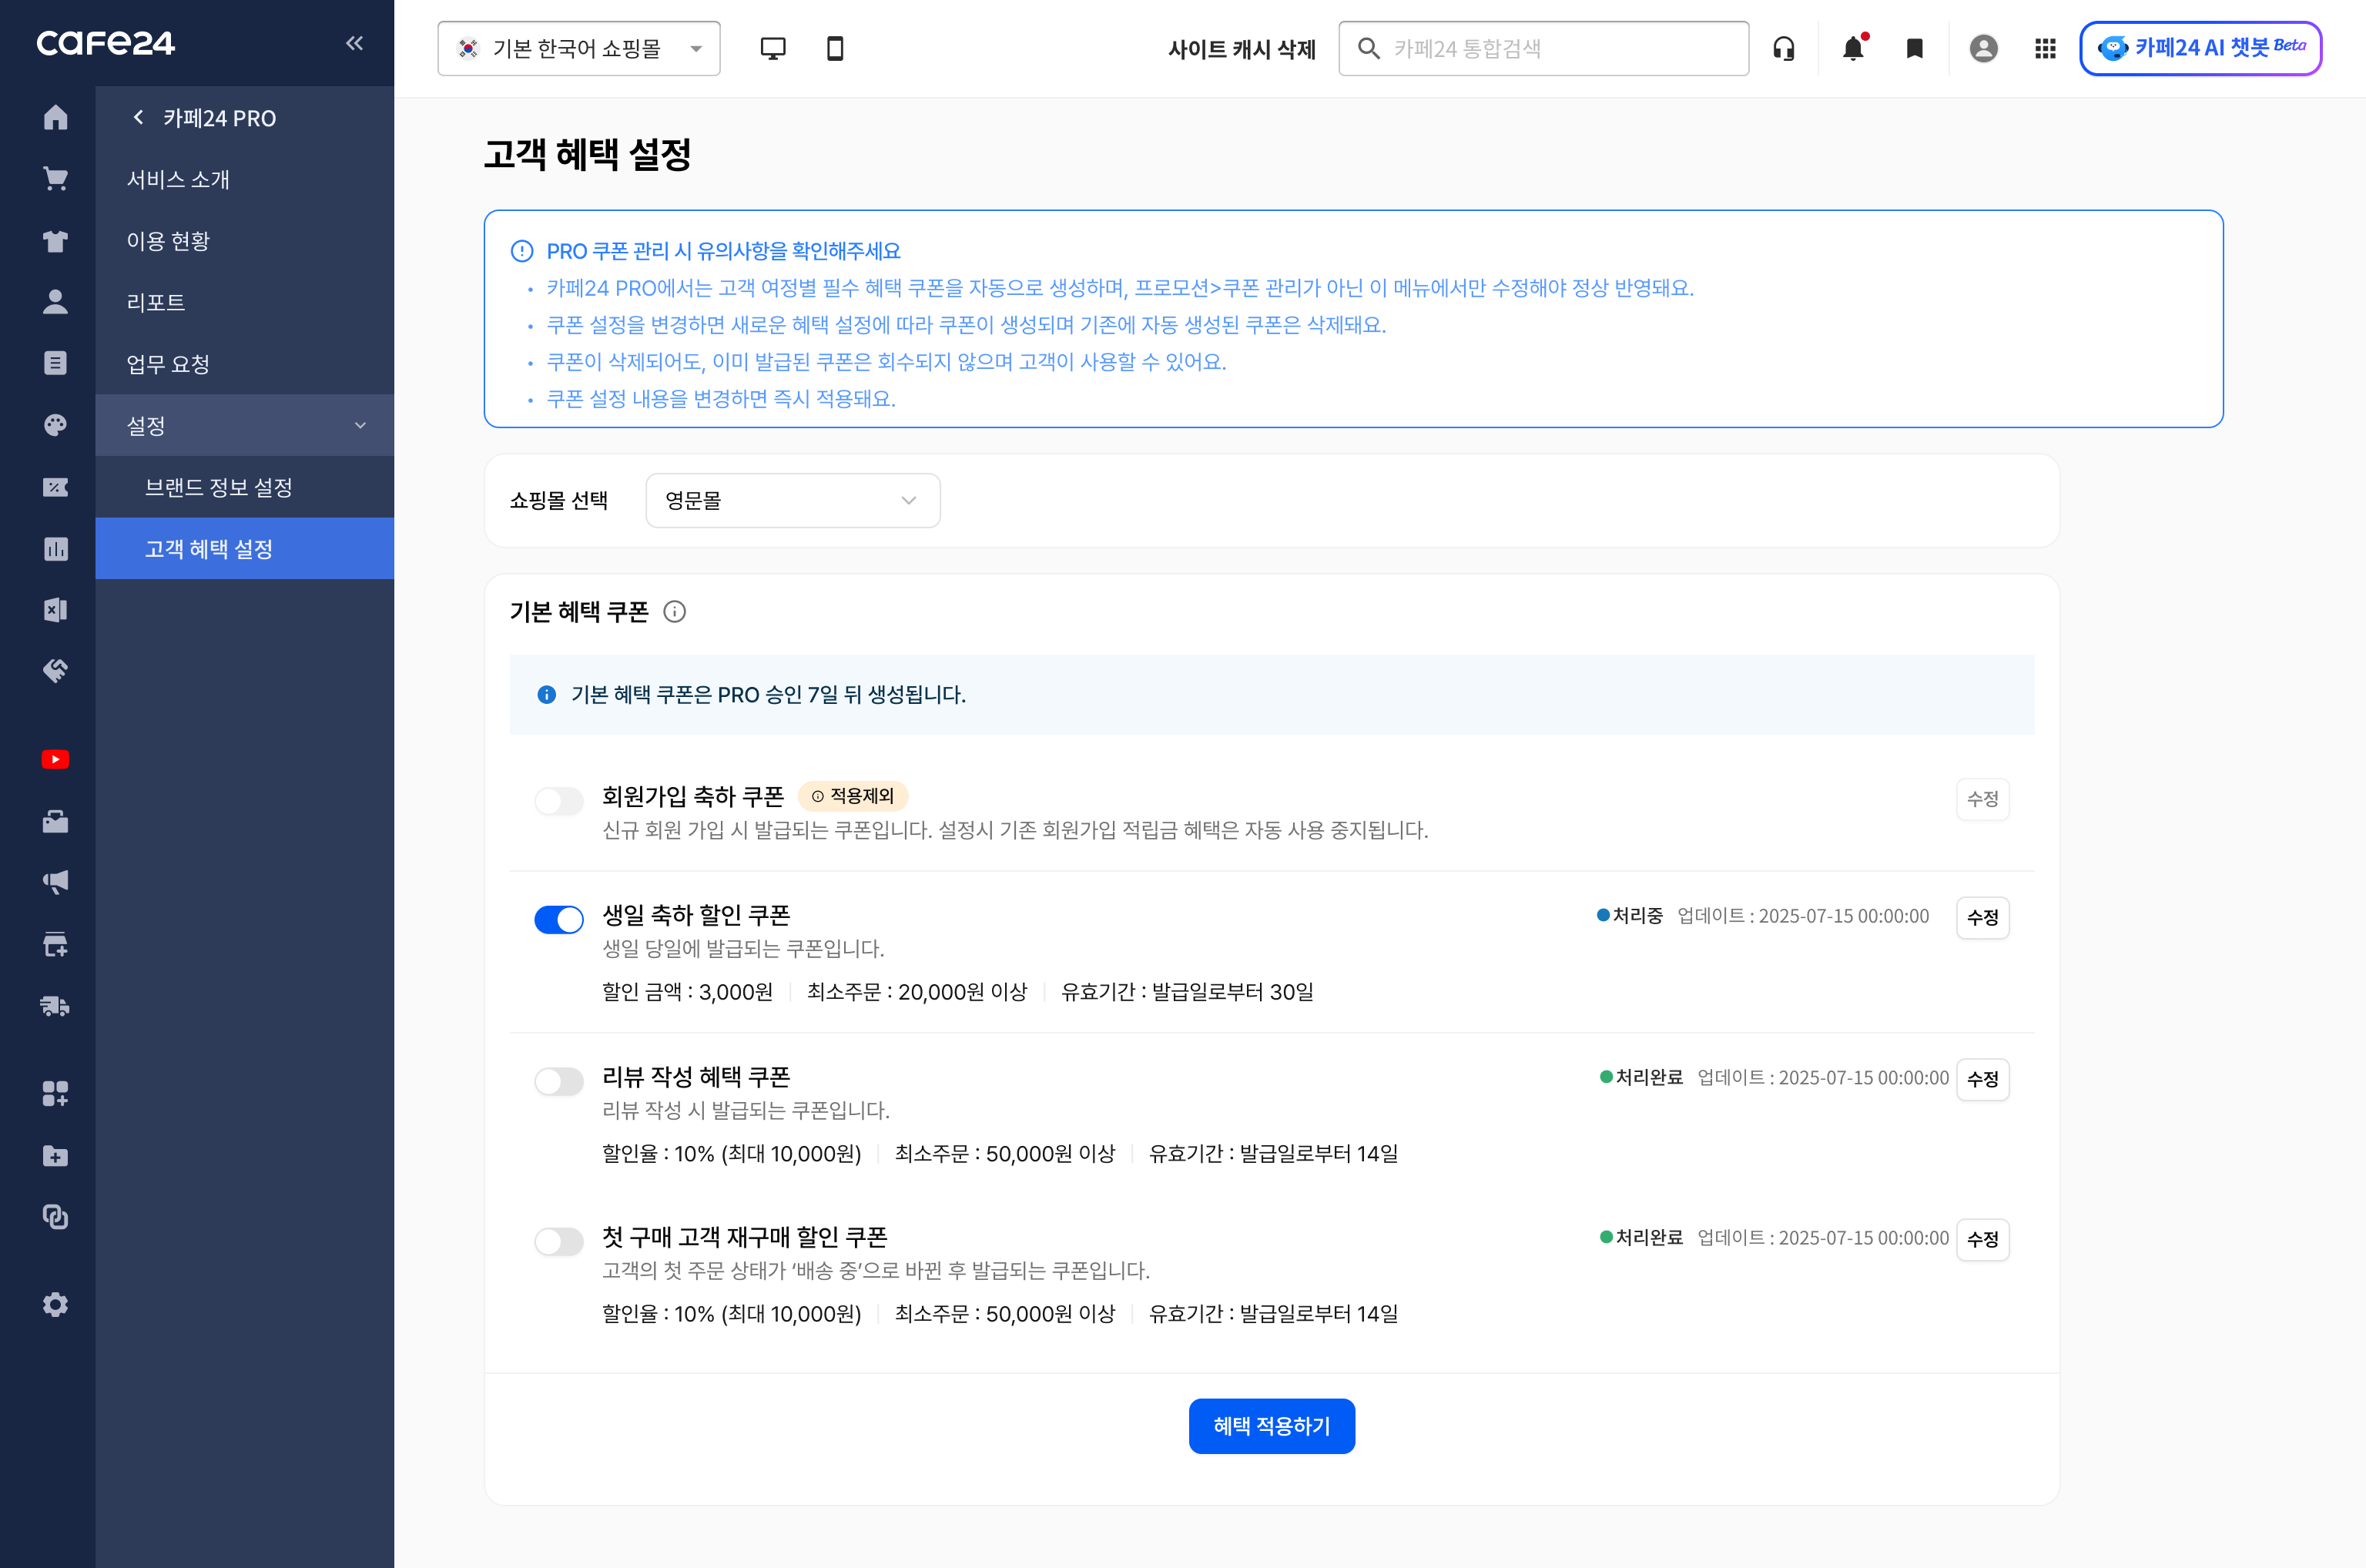Screen dimensions: 2366x1568
Task: Open notifications bell icon
Action: (x=1852, y=48)
